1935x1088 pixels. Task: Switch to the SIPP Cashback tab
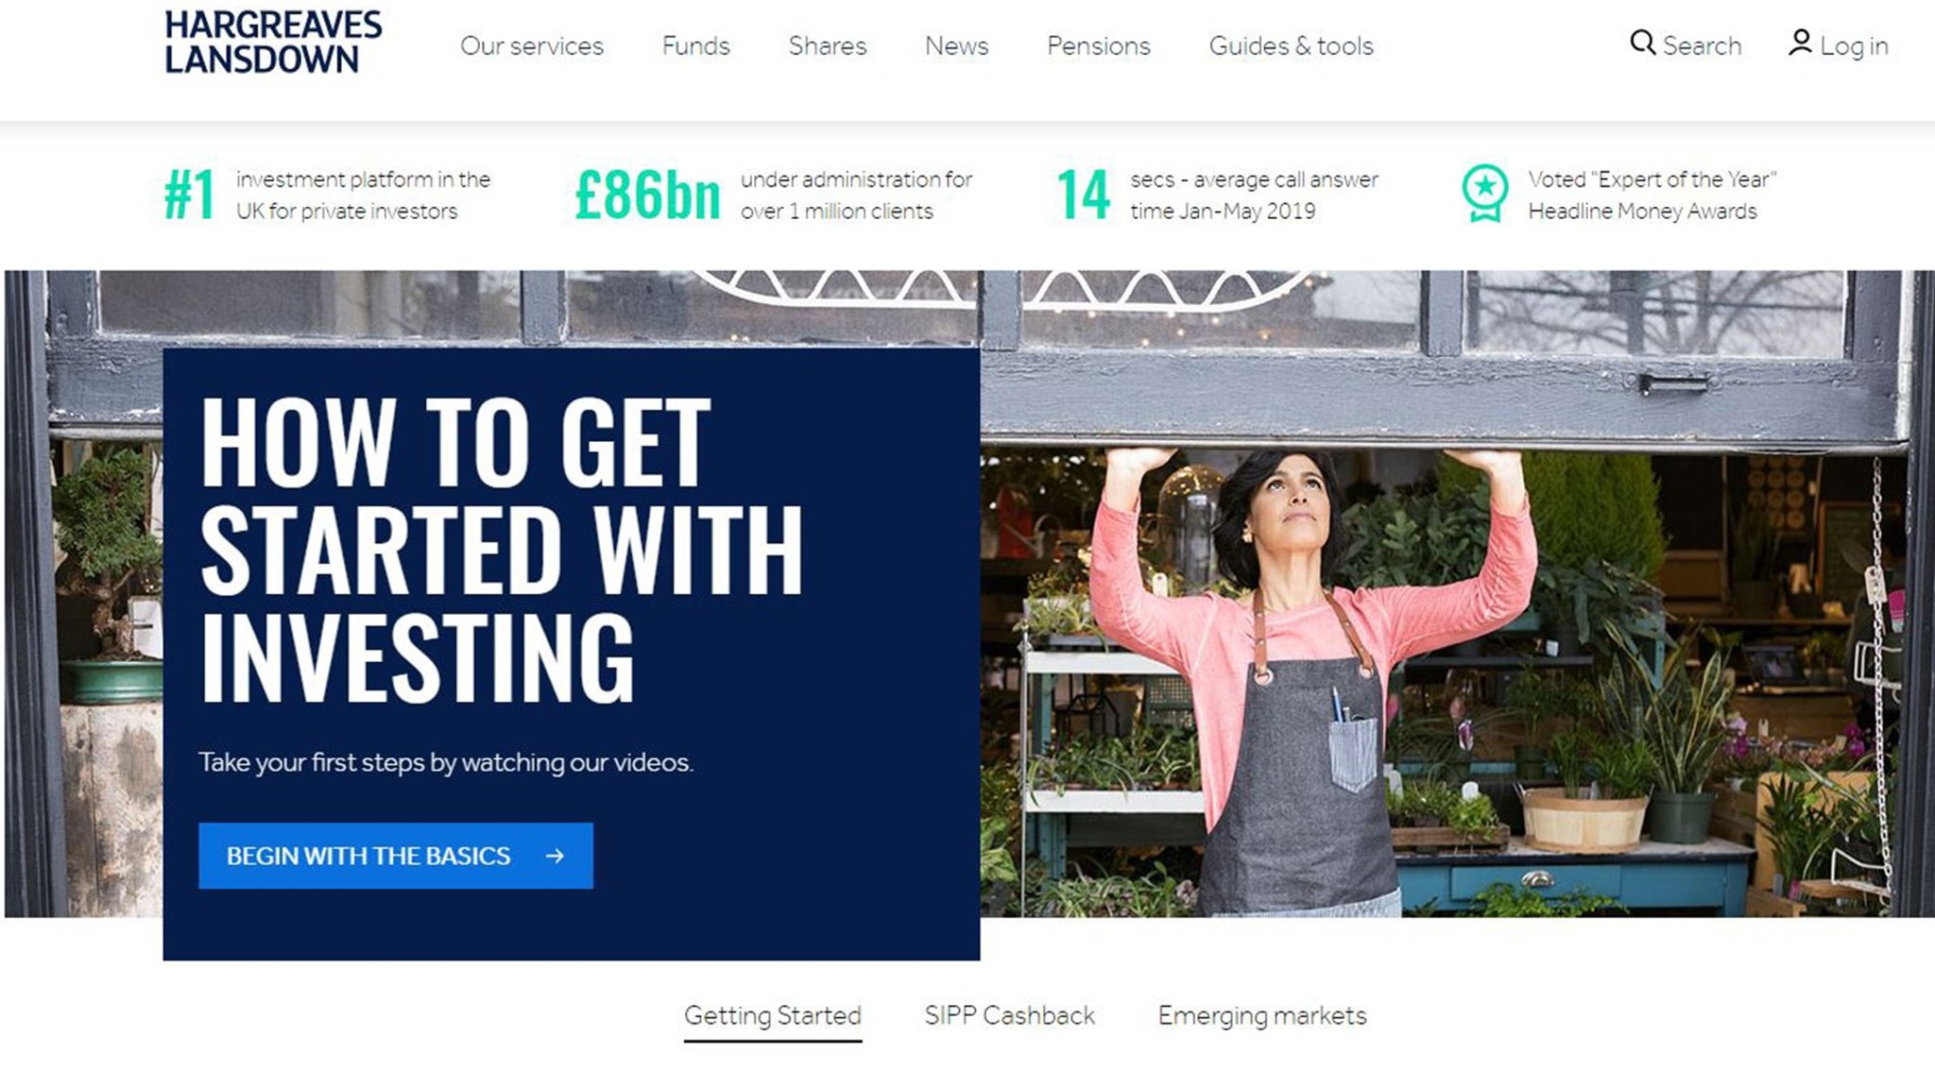pos(1009,1015)
